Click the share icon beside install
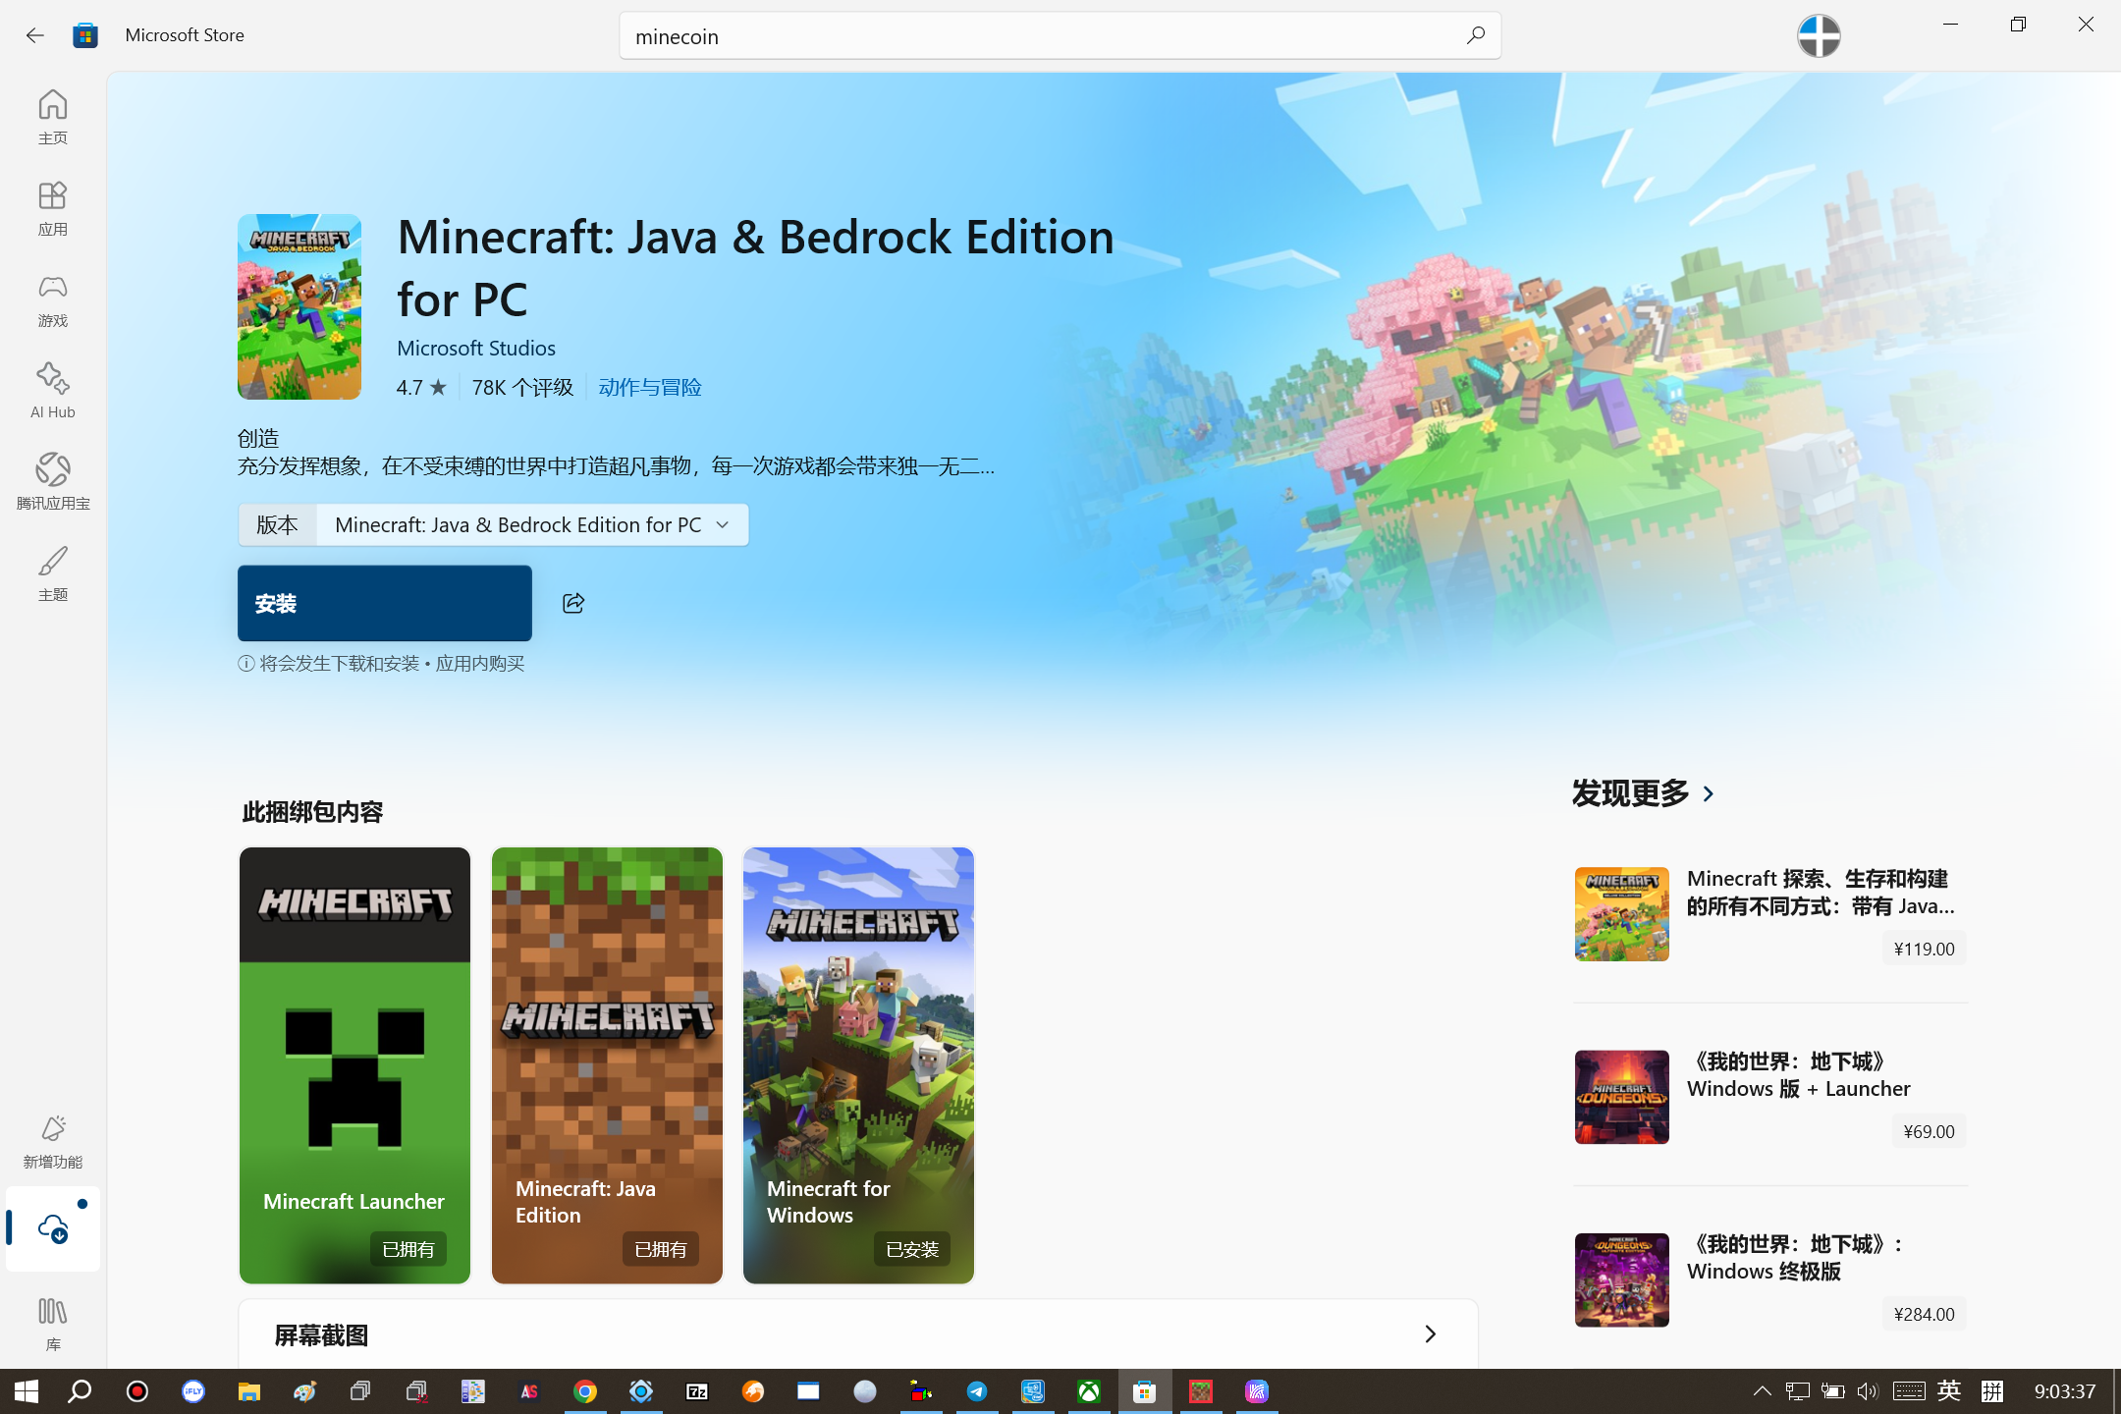Viewport: 2121px width, 1414px height. [x=573, y=603]
